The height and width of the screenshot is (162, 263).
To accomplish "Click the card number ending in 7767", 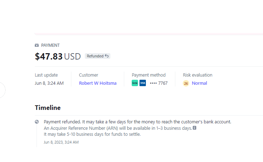I will (x=159, y=83).
